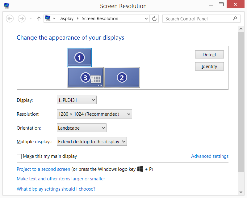Select monitor 3 in the display arrangement
The height and width of the screenshot is (198, 247).
coord(86,77)
